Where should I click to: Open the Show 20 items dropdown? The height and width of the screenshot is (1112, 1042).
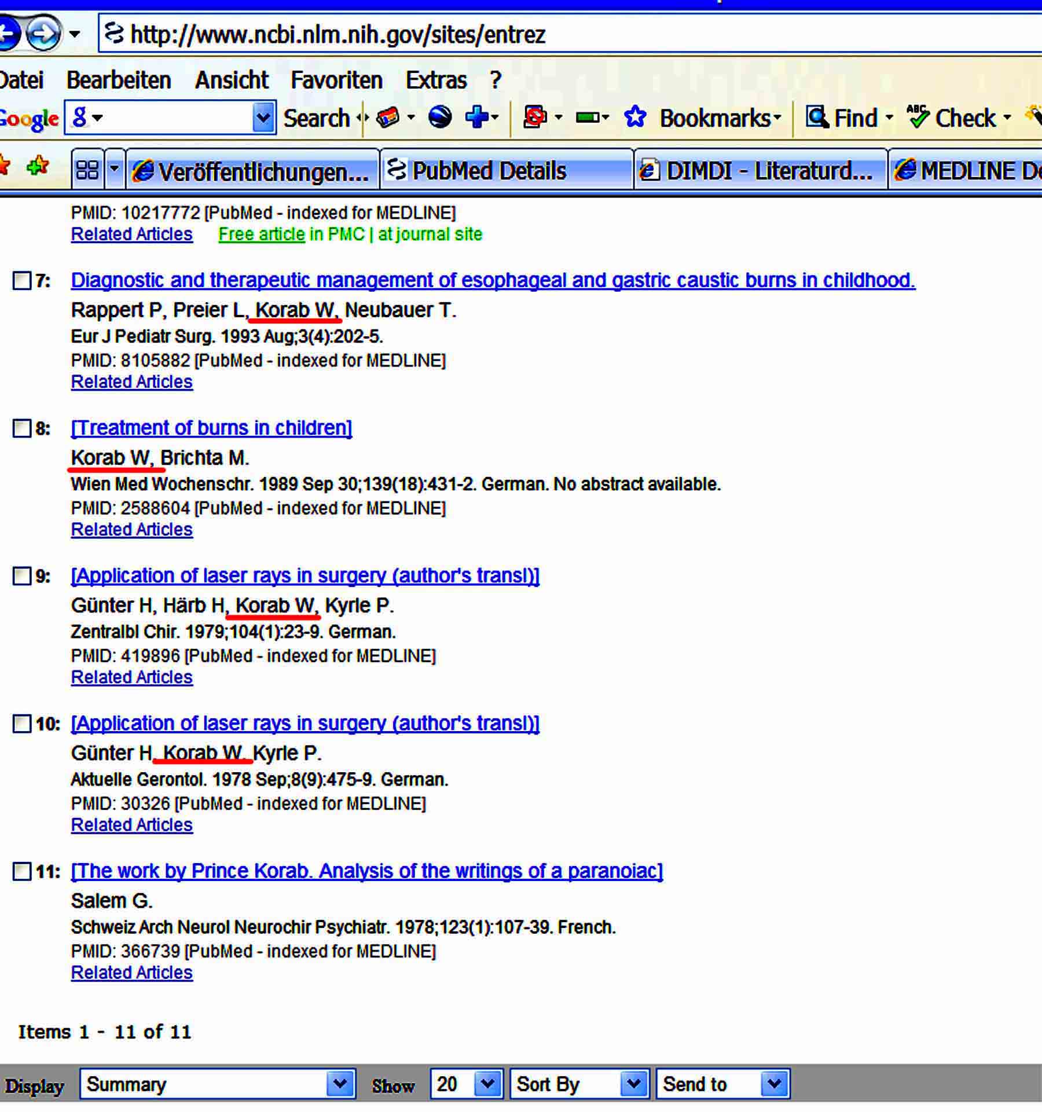coord(466,1084)
